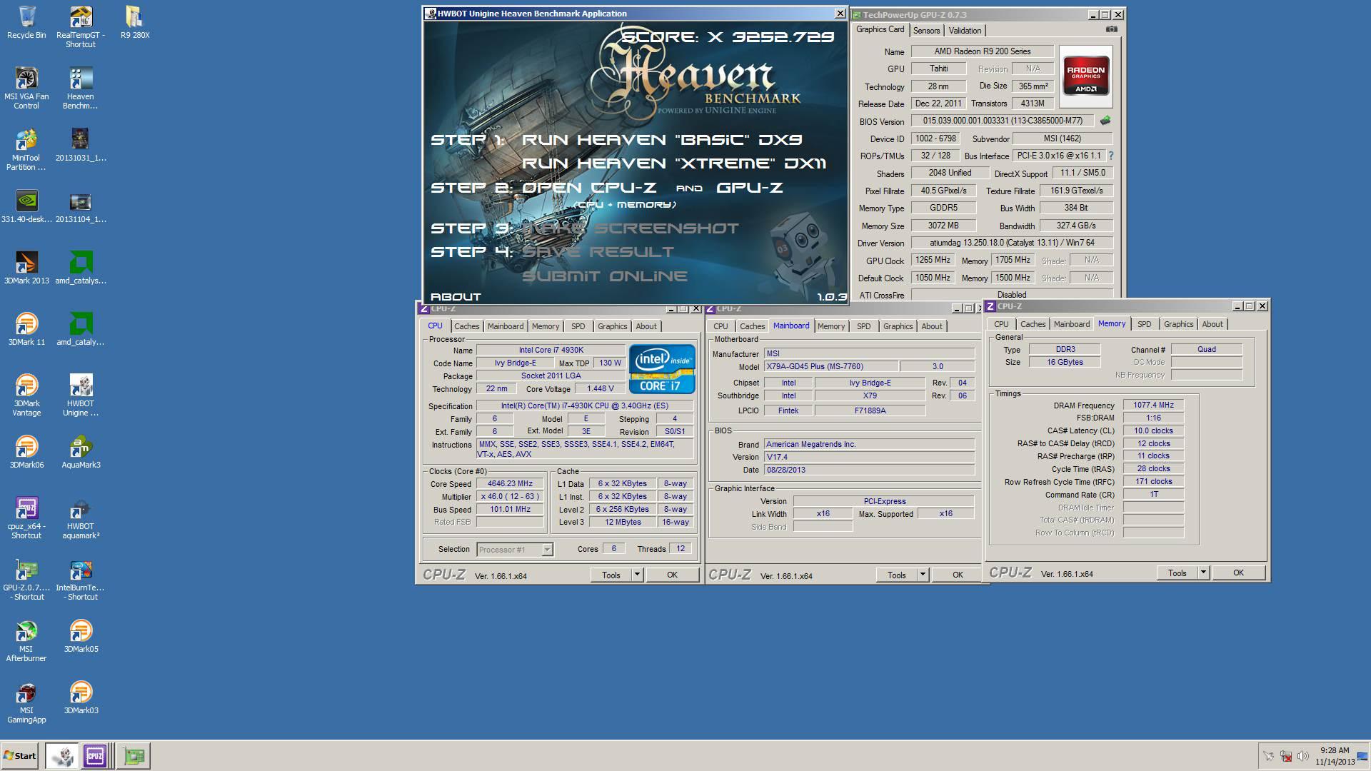Image resolution: width=1371 pixels, height=771 pixels.
Task: Select Caches tab in CPU-Z CPU window
Action: pyautogui.click(x=466, y=326)
